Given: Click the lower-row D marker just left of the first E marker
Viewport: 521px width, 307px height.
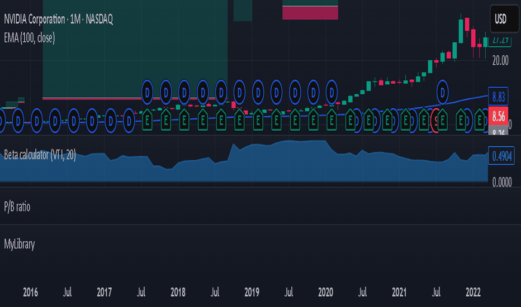Looking at the screenshot, I should tap(129, 121).
